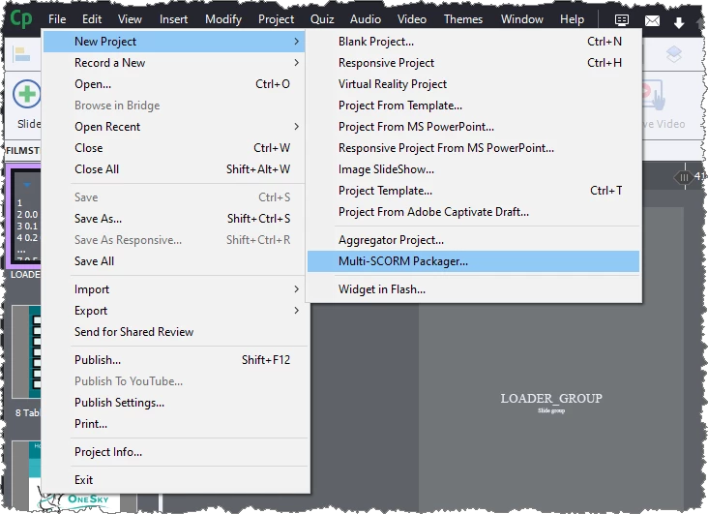
Task: Select Image SlideShow...
Action: tap(473, 168)
